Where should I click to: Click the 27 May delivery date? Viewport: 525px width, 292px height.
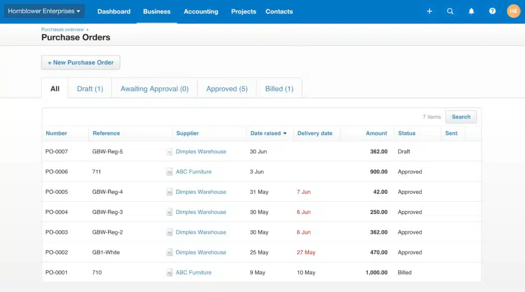pyautogui.click(x=306, y=252)
